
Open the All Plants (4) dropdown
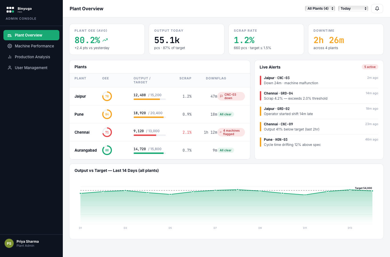[x=320, y=9]
